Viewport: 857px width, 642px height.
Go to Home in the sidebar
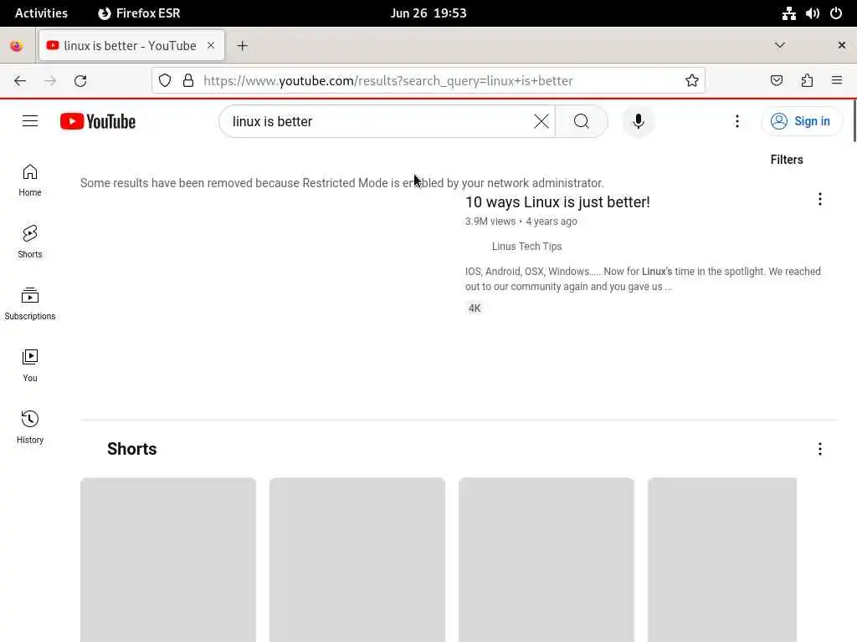pos(30,181)
